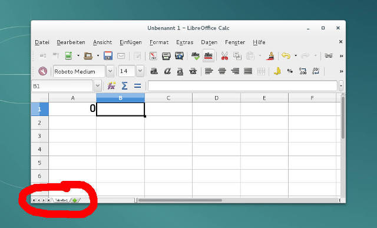
Task: Save the document with floppy icon
Action: click(x=108, y=56)
